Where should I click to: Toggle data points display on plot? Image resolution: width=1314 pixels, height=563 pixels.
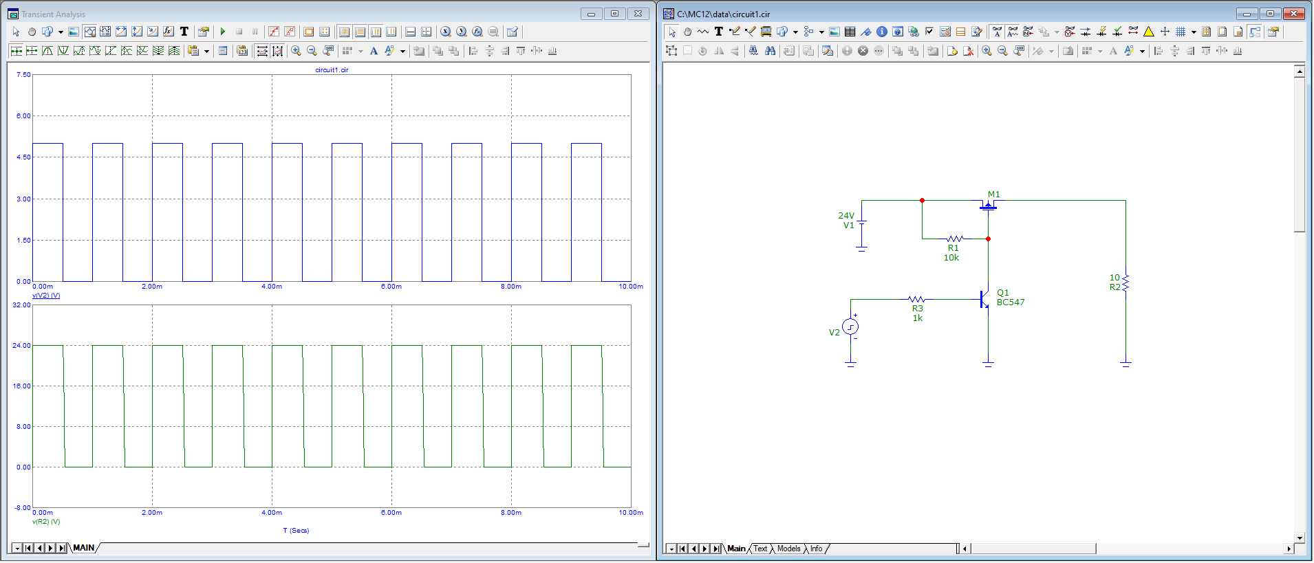(274, 32)
